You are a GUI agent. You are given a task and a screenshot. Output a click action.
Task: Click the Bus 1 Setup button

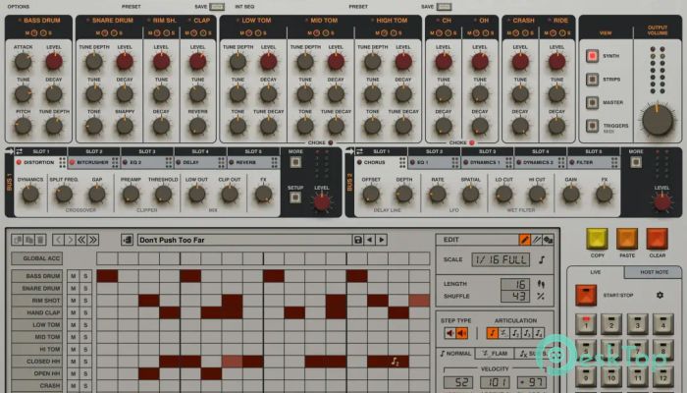coord(295,197)
